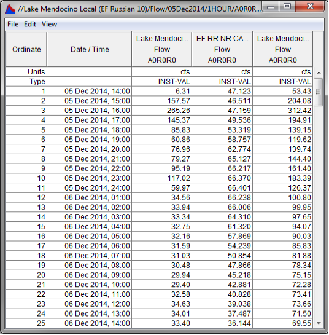
Task: Select cell with value 312.42
Action: coord(283,111)
